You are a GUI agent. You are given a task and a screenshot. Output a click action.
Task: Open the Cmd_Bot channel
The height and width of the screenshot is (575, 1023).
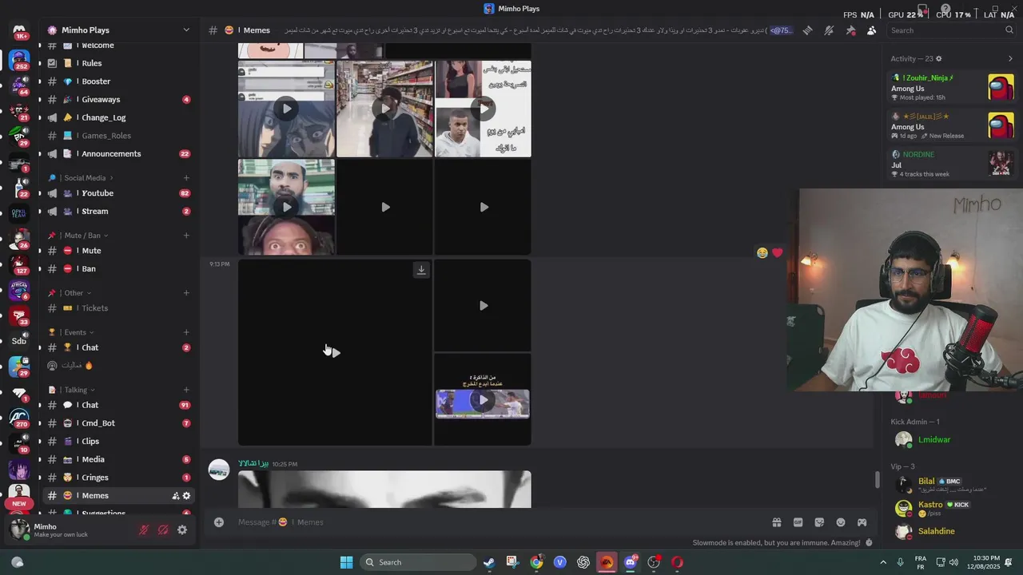[118, 423]
